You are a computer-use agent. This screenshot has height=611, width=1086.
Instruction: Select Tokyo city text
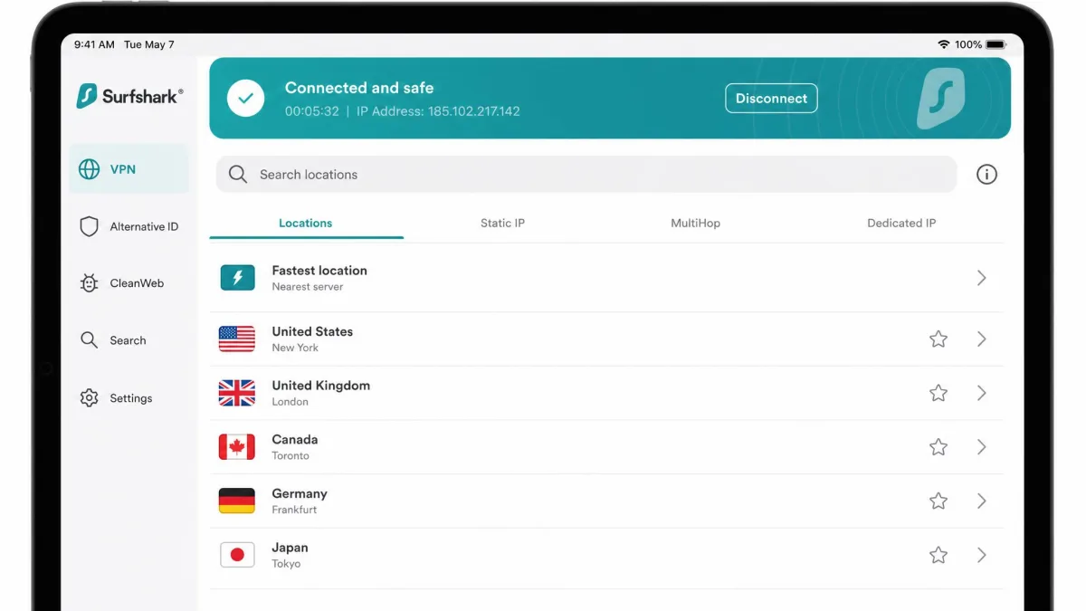click(x=286, y=564)
